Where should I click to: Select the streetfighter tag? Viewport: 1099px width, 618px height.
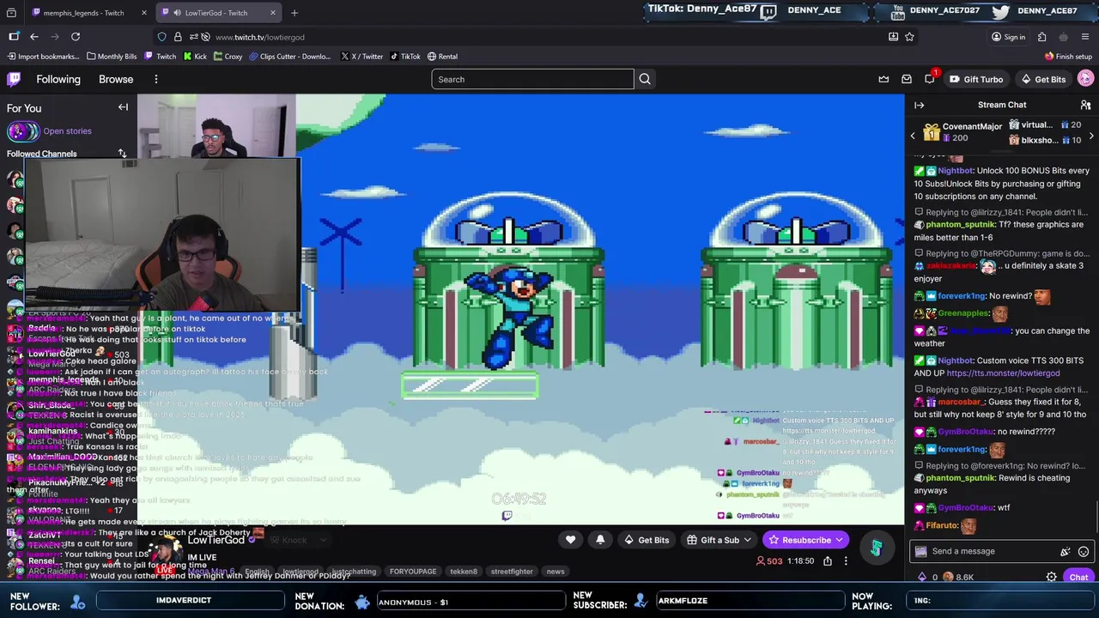(512, 572)
